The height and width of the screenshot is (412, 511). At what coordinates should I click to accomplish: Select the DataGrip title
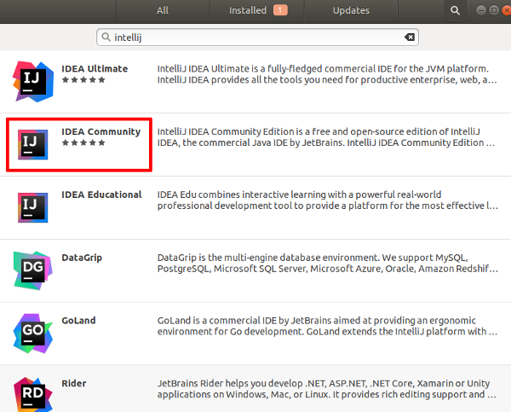[82, 258]
